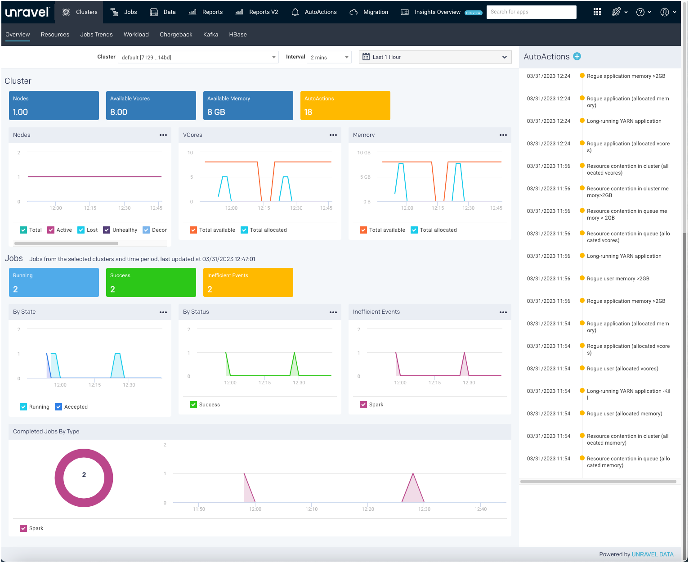Image resolution: width=689 pixels, height=563 pixels.
Task: Expand the Last 1 Hour time range
Action: (435, 57)
